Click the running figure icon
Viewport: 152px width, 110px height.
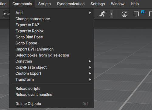102,14
